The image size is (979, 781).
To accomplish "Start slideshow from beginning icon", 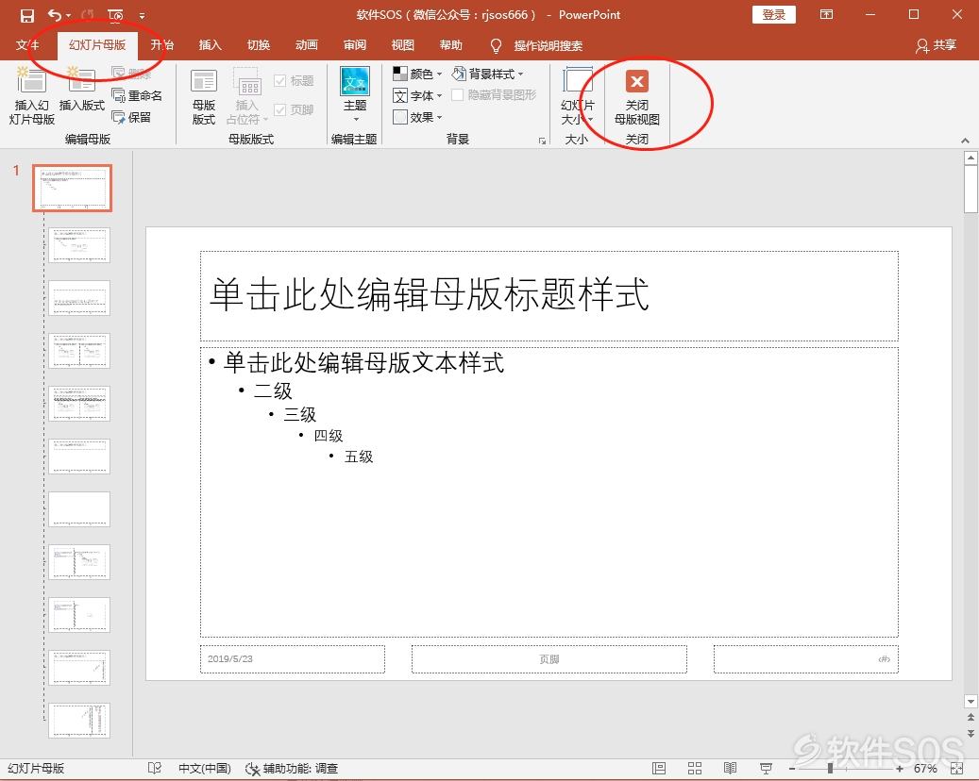I will 115,16.
